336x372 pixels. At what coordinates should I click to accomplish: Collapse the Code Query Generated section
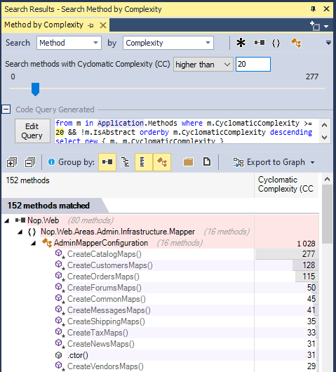(6, 109)
